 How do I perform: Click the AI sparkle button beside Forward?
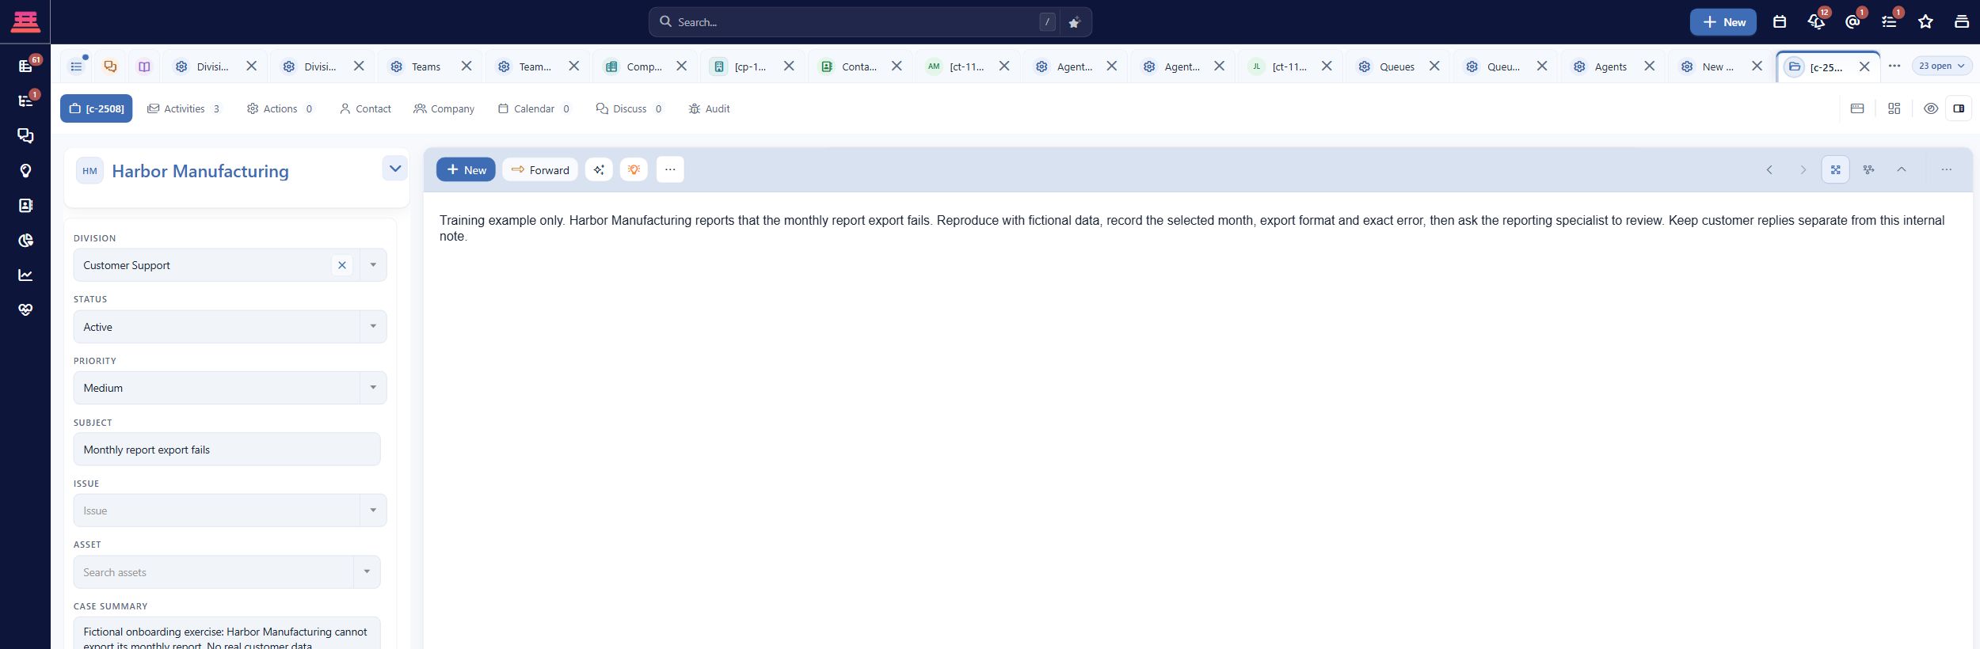599,169
